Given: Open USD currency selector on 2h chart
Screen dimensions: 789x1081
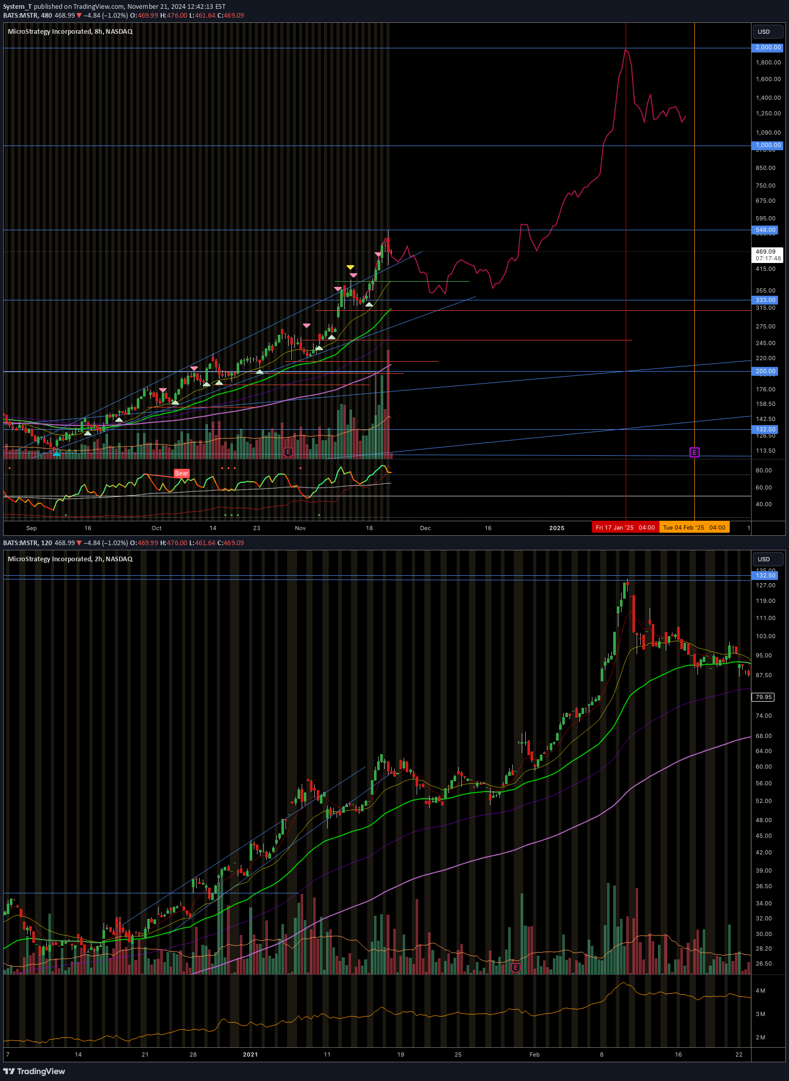Looking at the screenshot, I should click(768, 559).
